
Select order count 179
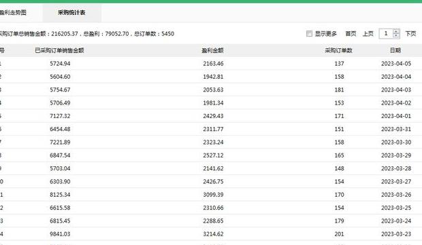coord(339,221)
